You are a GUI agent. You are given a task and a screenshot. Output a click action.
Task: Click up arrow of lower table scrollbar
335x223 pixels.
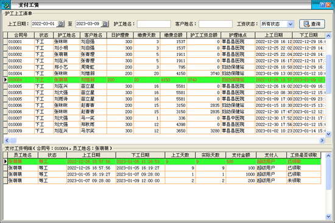point(328,156)
